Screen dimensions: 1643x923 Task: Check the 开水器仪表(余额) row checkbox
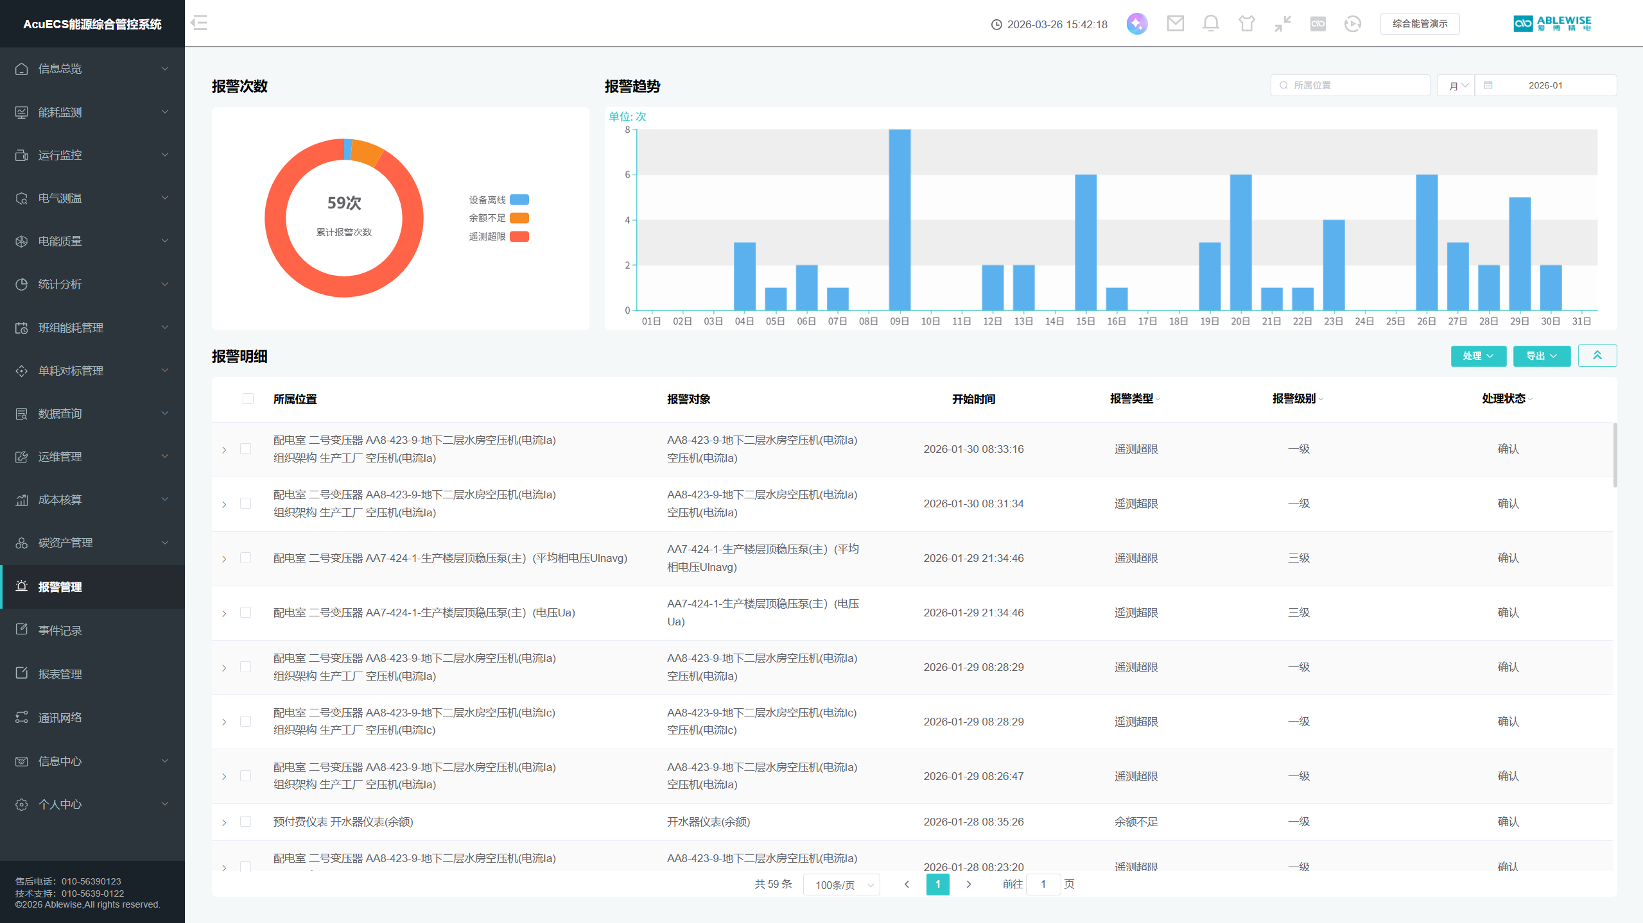tap(245, 822)
